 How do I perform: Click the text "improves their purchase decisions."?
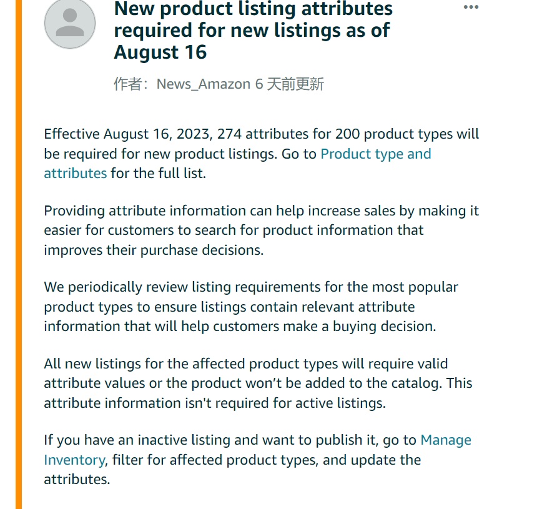pos(154,250)
